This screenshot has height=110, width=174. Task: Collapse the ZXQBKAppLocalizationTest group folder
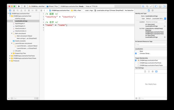tap(10, 16)
